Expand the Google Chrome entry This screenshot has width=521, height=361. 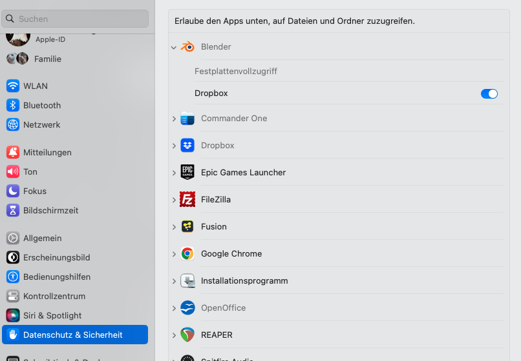(174, 254)
